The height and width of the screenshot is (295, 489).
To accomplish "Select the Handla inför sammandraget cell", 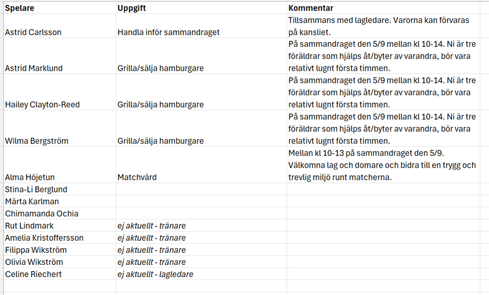I will pos(202,26).
